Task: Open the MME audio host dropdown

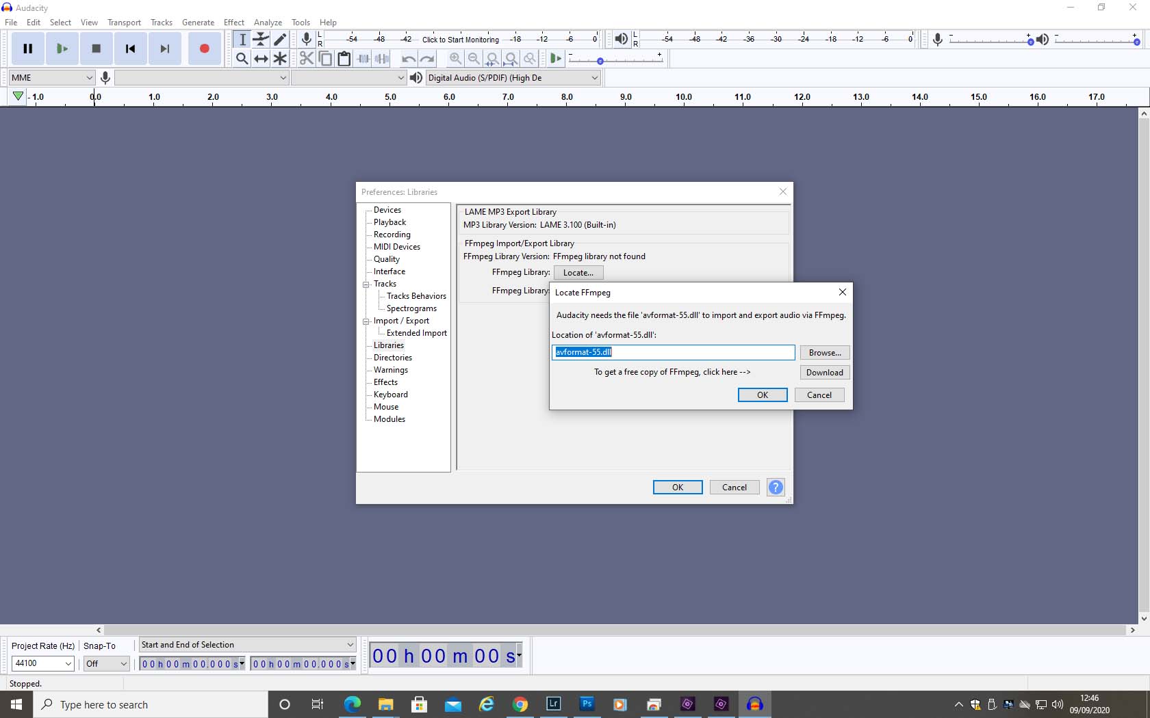Action: [51, 77]
